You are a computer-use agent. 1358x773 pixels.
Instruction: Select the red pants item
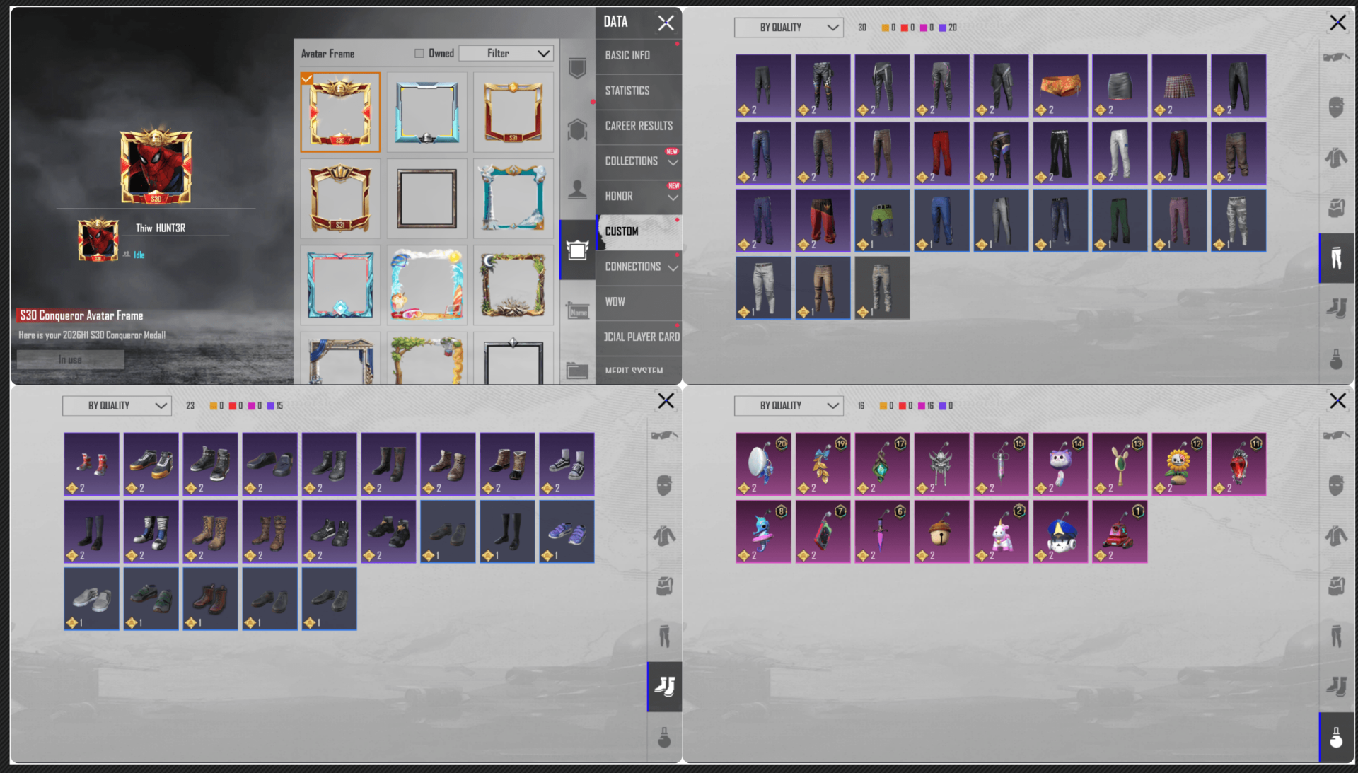point(941,153)
